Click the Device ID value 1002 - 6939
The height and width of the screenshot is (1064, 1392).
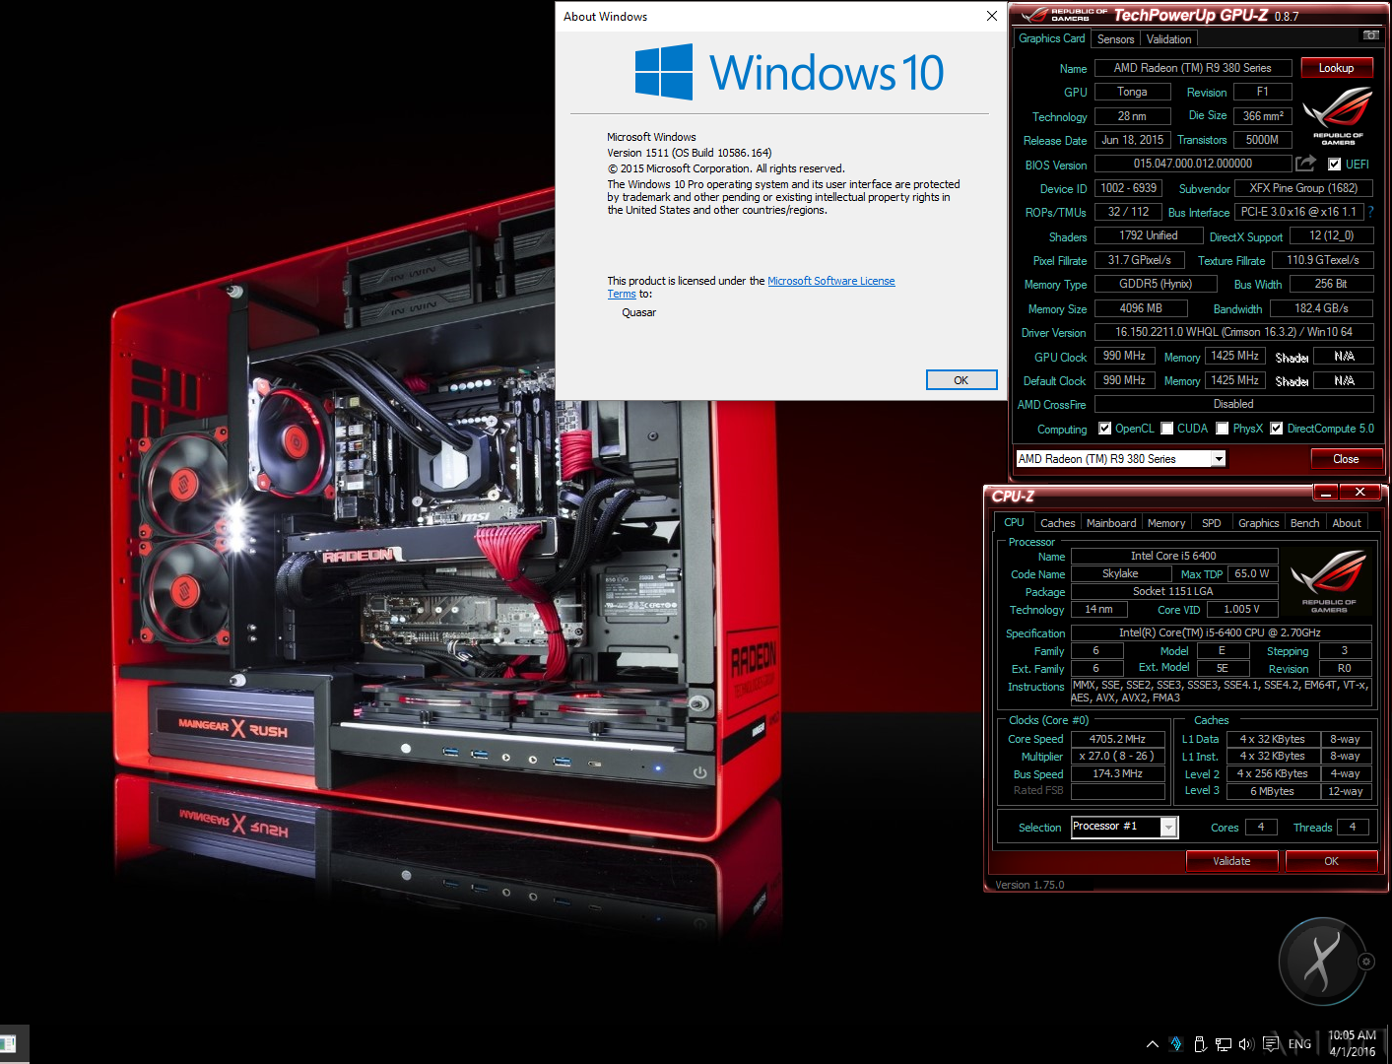click(x=1128, y=188)
